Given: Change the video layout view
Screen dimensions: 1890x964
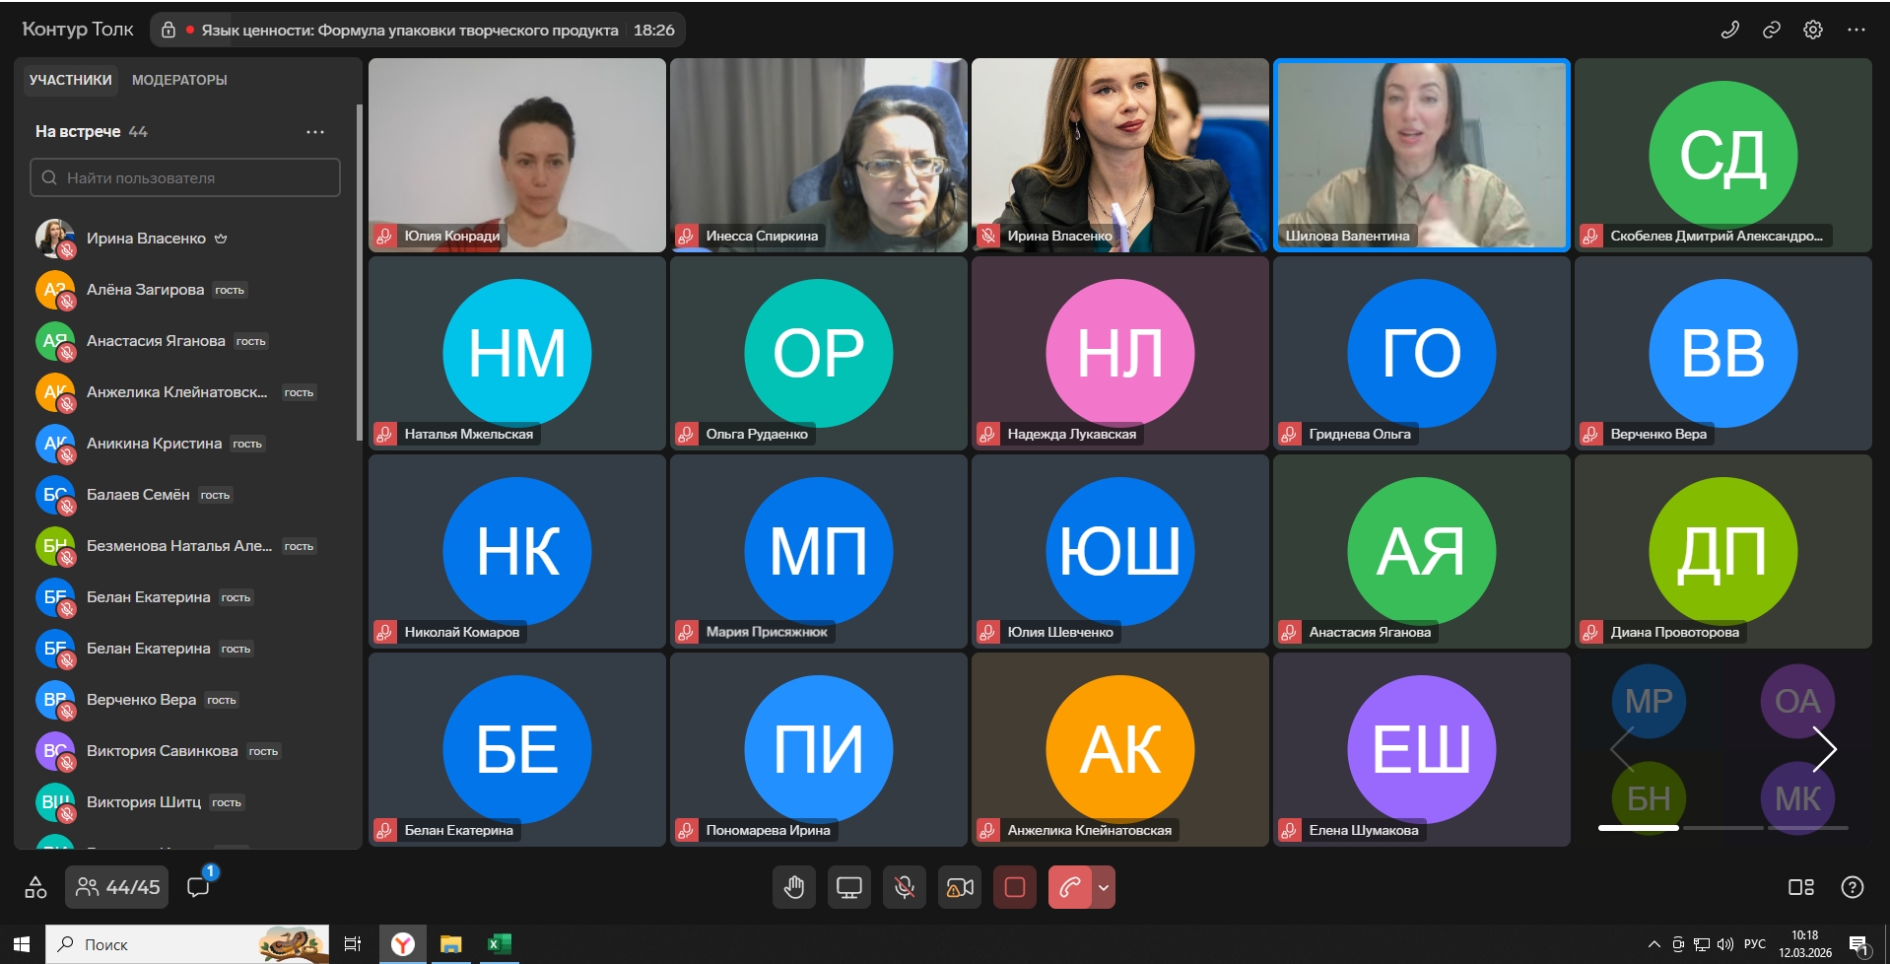Looking at the screenshot, I should [x=1800, y=887].
